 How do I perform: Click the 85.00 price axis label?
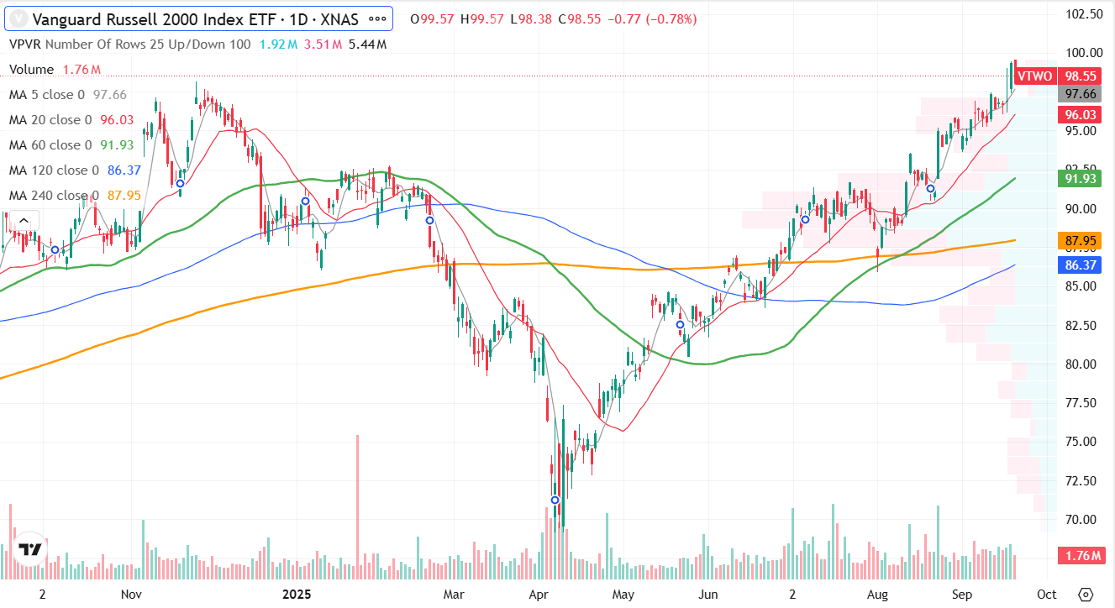tap(1080, 286)
